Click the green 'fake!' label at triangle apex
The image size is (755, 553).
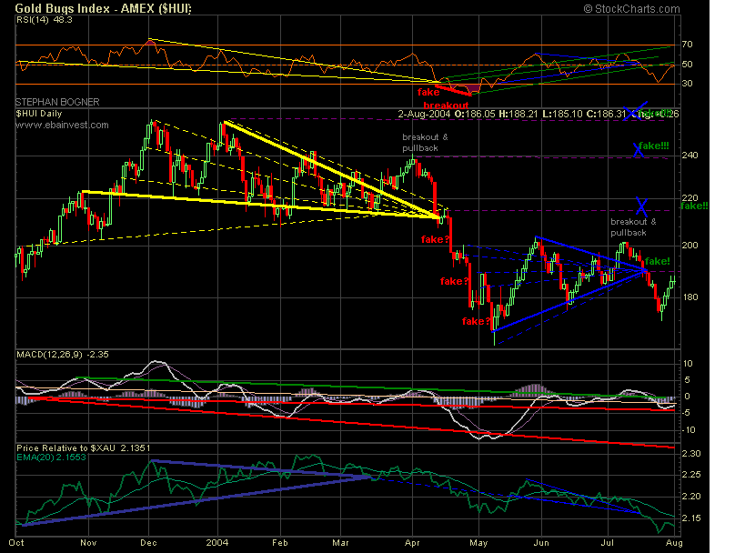click(x=658, y=261)
